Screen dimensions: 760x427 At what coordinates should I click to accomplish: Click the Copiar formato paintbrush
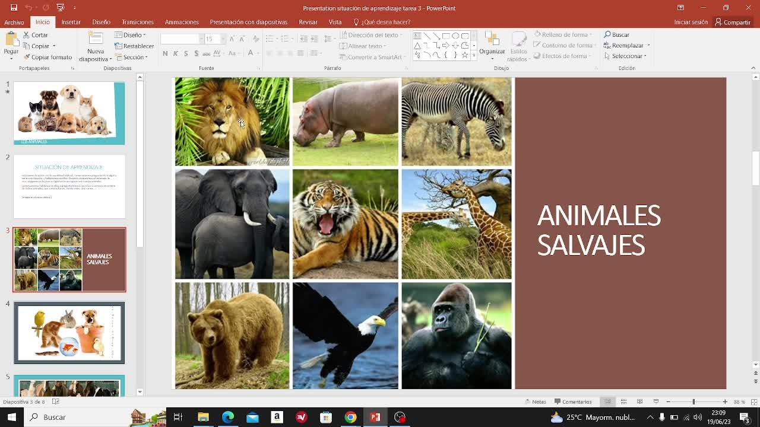coord(27,57)
